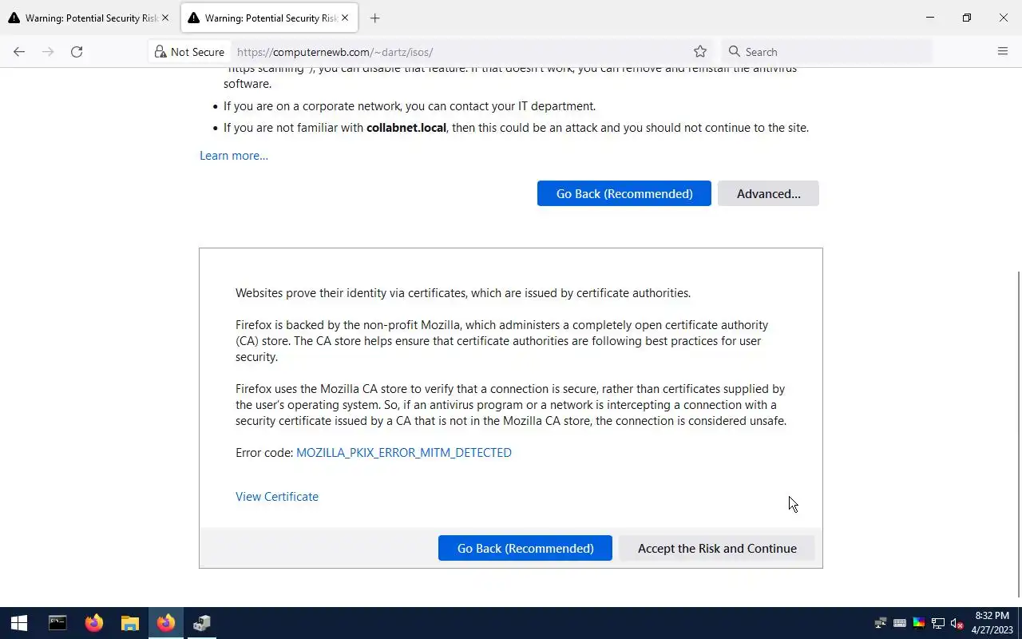The width and height of the screenshot is (1022, 639).
Task: Click the Advanced… button
Action: click(768, 193)
